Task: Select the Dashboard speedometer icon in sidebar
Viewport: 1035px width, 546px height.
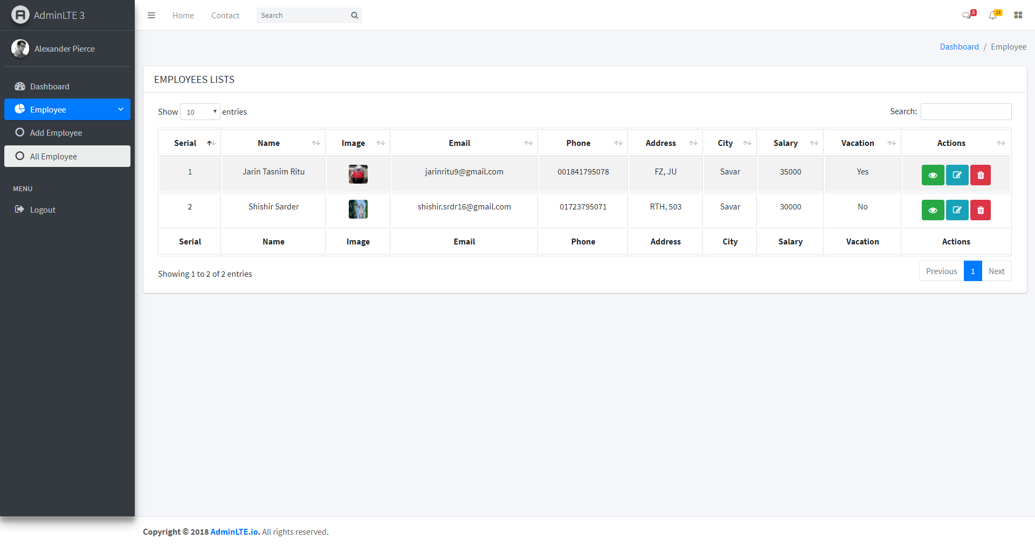Action: pos(20,86)
